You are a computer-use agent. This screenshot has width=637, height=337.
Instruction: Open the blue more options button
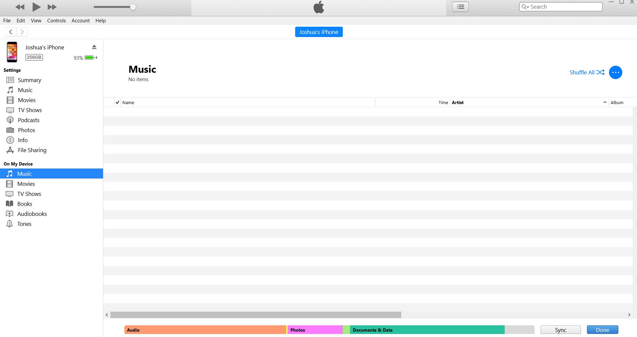point(616,72)
